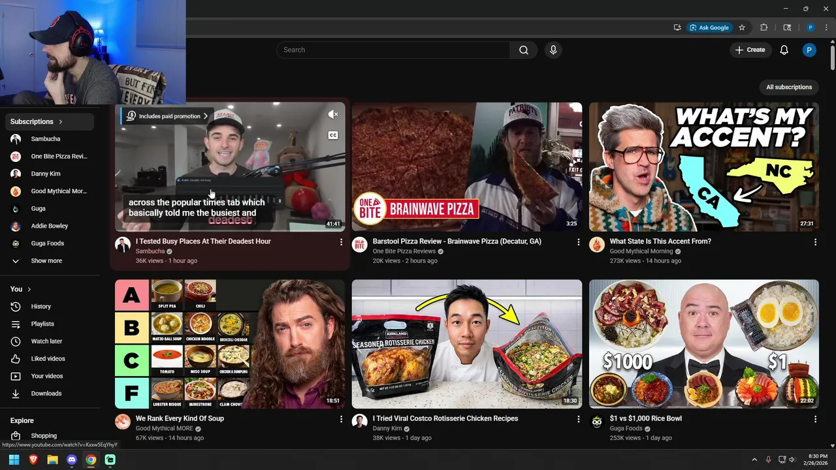Open the account avatar menu
836x470 pixels.
pos(809,50)
